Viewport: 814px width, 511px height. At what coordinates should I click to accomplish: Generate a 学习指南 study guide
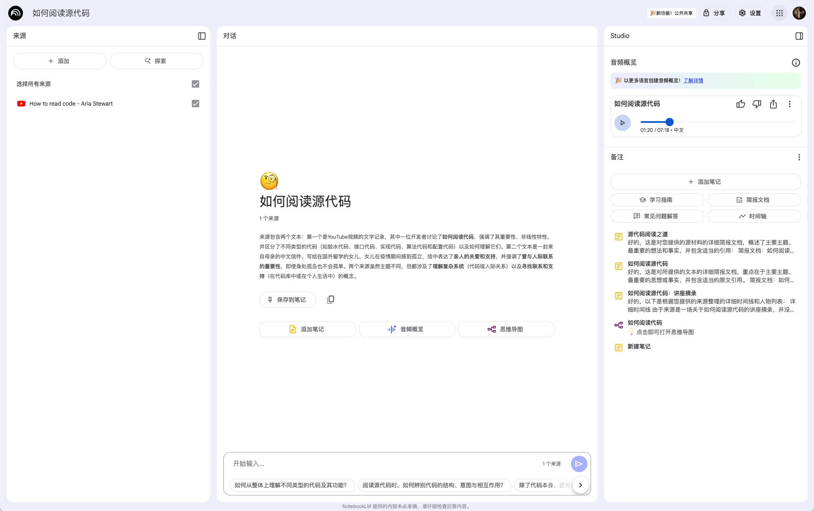(657, 200)
